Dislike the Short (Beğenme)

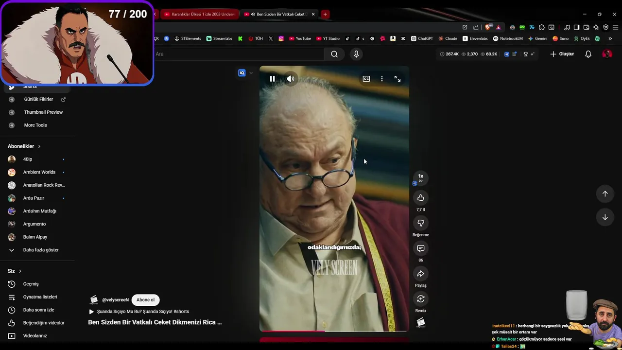pos(421,223)
